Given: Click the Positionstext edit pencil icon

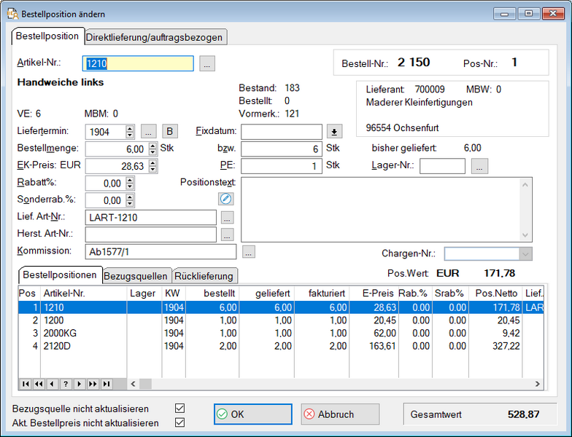Looking at the screenshot, I should tap(226, 198).
